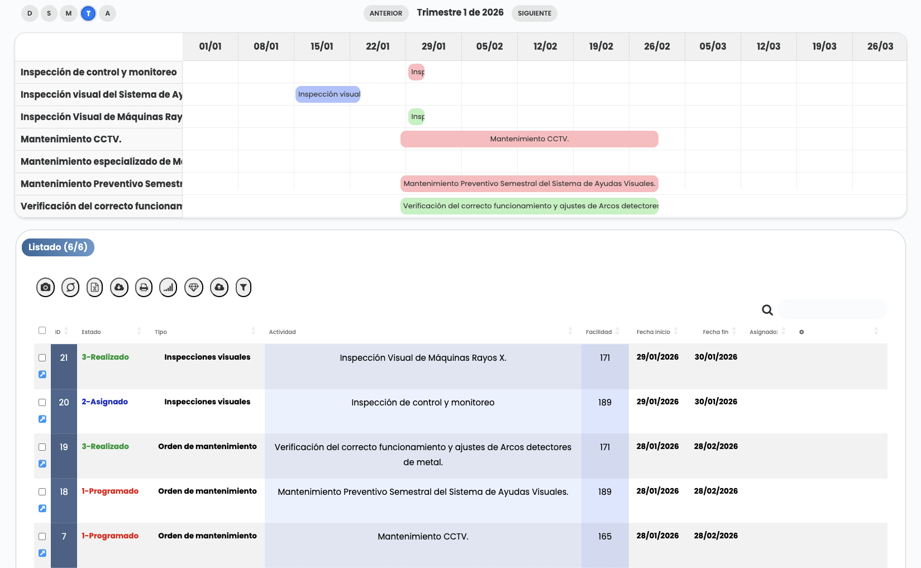Check the box for row ID 20
Screen dimensions: 921x568
pos(42,402)
